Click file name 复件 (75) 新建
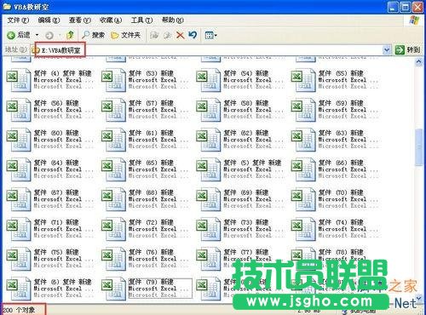426x315 pixels. click(56, 252)
